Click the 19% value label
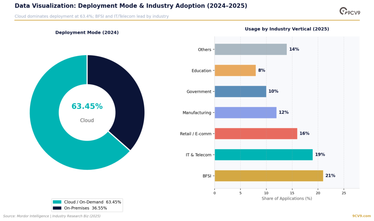 point(320,155)
